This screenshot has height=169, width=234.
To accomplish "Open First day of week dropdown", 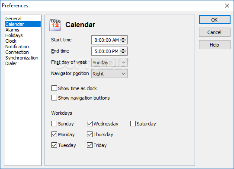I will (109, 63).
